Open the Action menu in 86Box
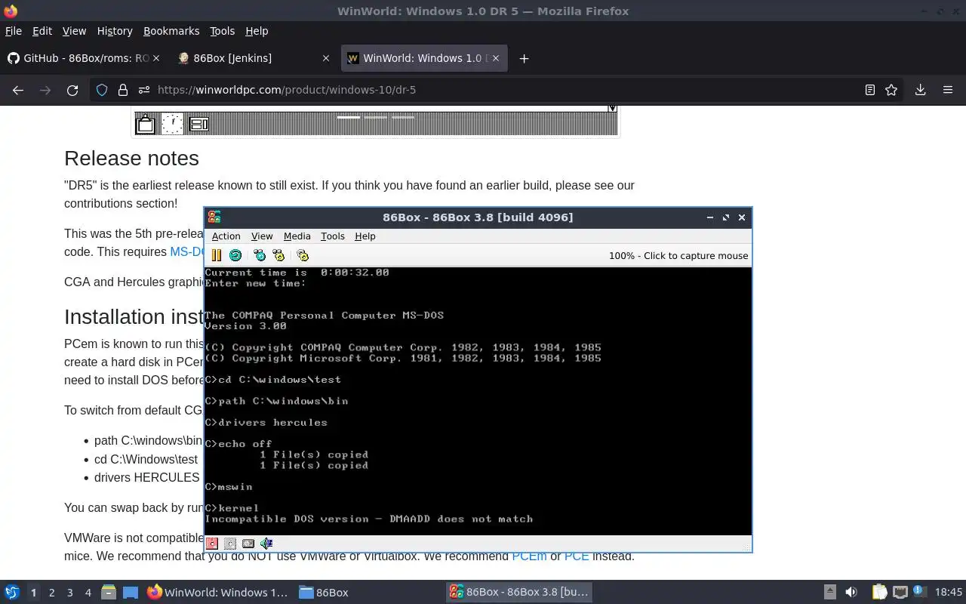Image resolution: width=966 pixels, height=604 pixels. pyautogui.click(x=226, y=236)
